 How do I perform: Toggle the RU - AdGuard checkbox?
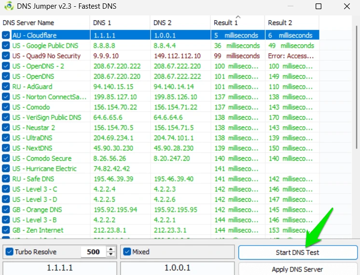(x=6, y=86)
